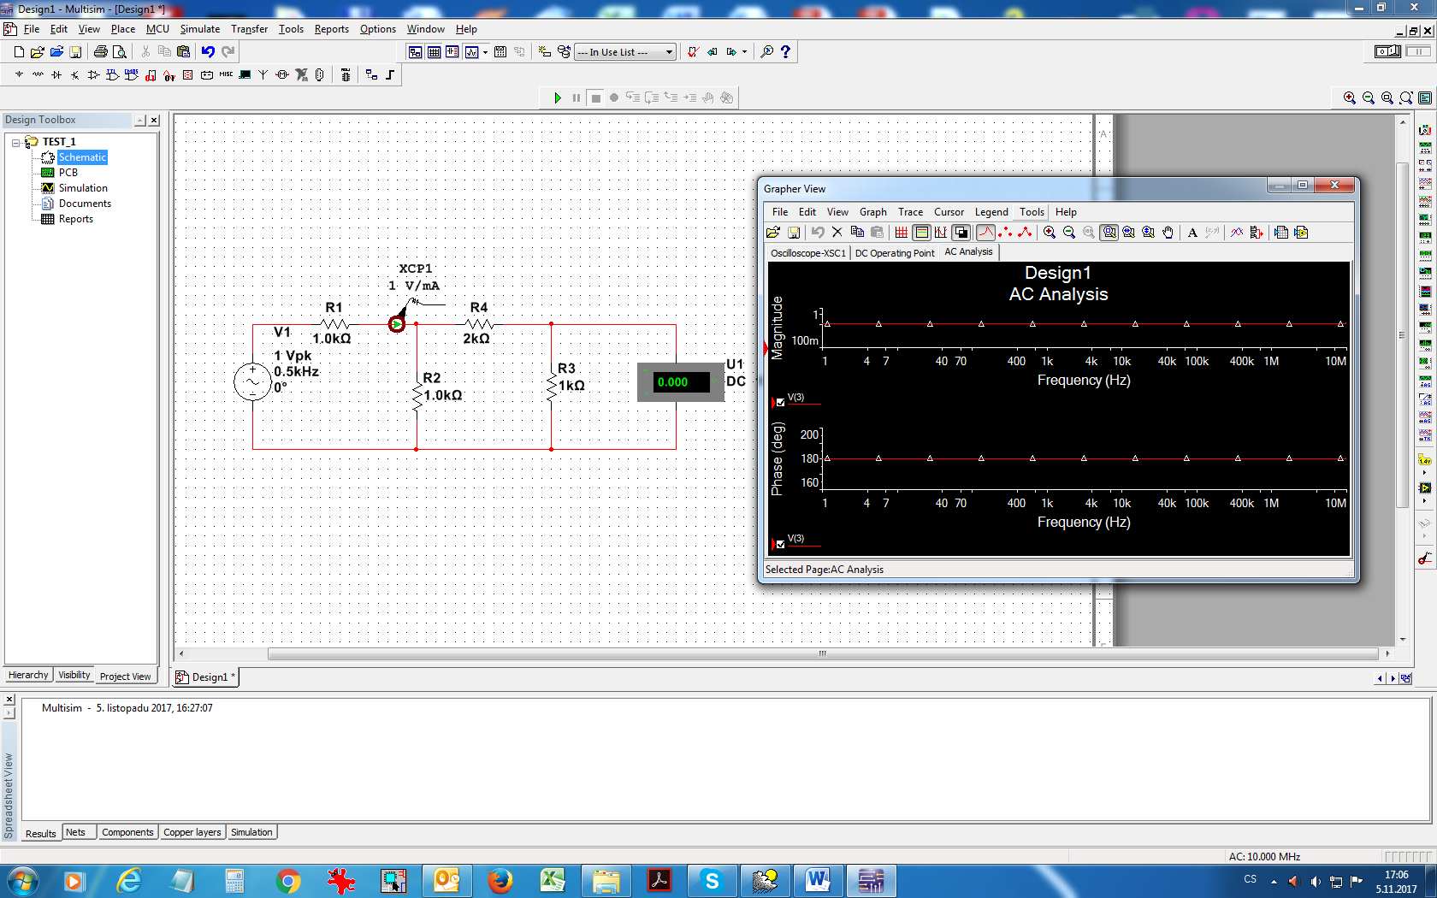The width and height of the screenshot is (1437, 898).
Task: Export Grapher data to Excel
Action: [1281, 233]
